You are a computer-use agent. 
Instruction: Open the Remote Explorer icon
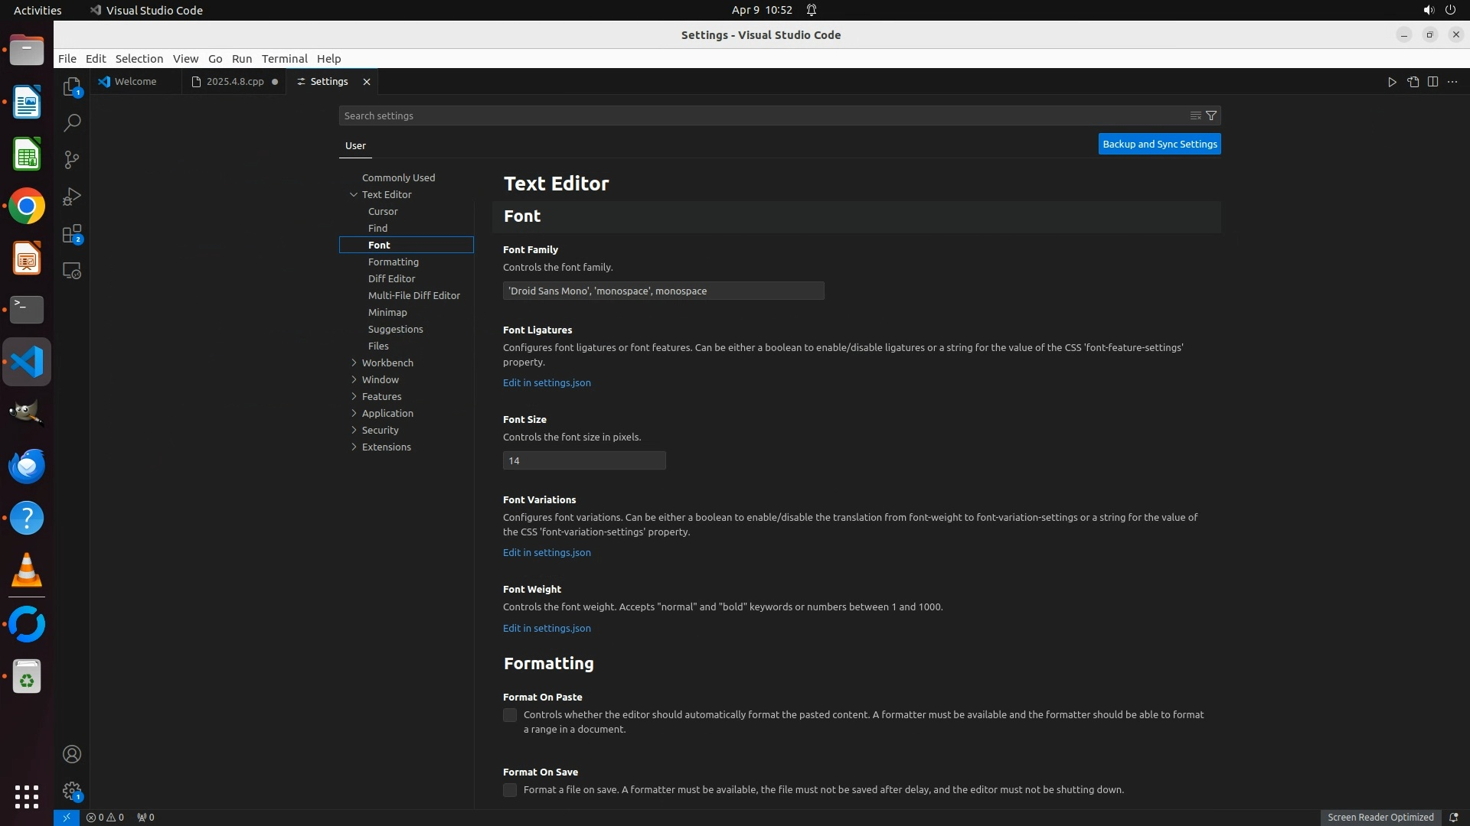coord(71,271)
